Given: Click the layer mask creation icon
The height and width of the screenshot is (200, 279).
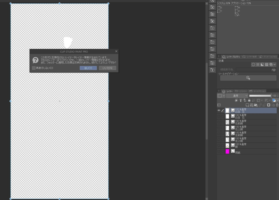Looking at the screenshot, I should tap(269, 105).
